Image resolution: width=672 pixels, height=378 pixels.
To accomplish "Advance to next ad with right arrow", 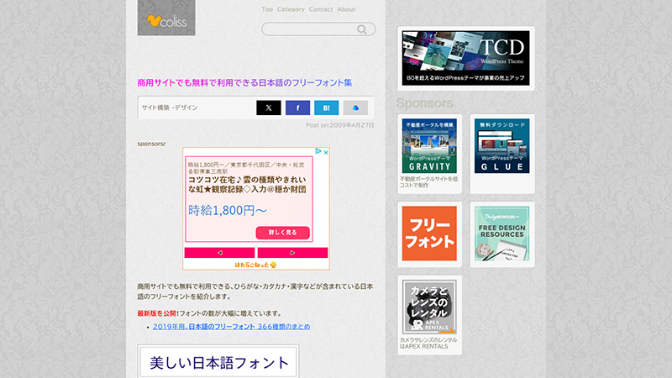I will [292, 252].
